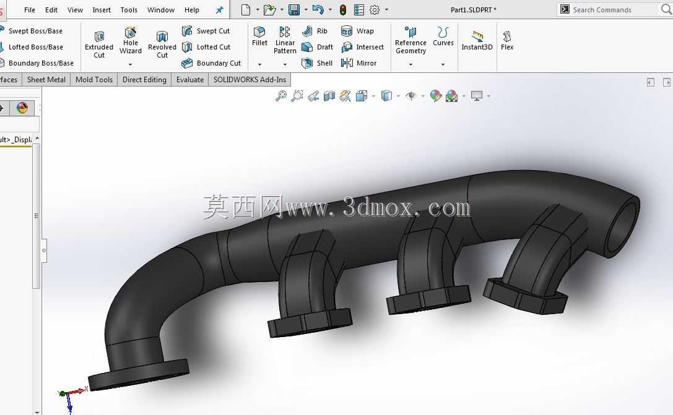Image resolution: width=673 pixels, height=415 pixels.
Task: Open the Window menu
Action: [161, 10]
